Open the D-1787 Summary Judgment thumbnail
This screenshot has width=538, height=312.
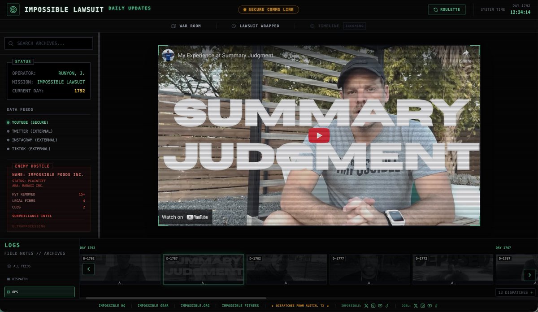click(204, 269)
